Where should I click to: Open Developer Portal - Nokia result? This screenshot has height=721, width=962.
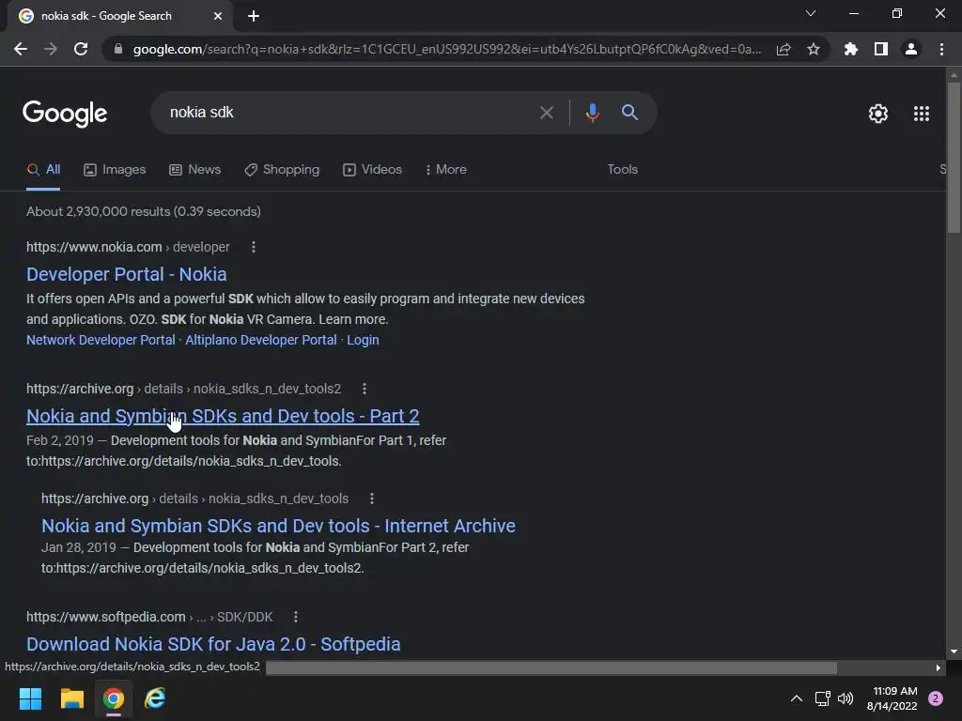tap(127, 274)
